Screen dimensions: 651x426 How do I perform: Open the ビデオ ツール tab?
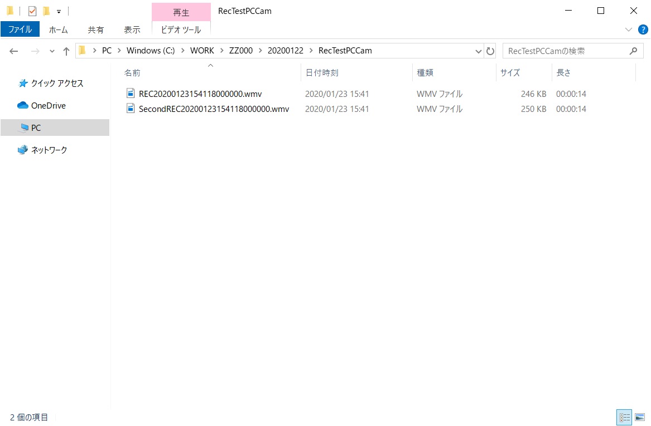pos(181,30)
